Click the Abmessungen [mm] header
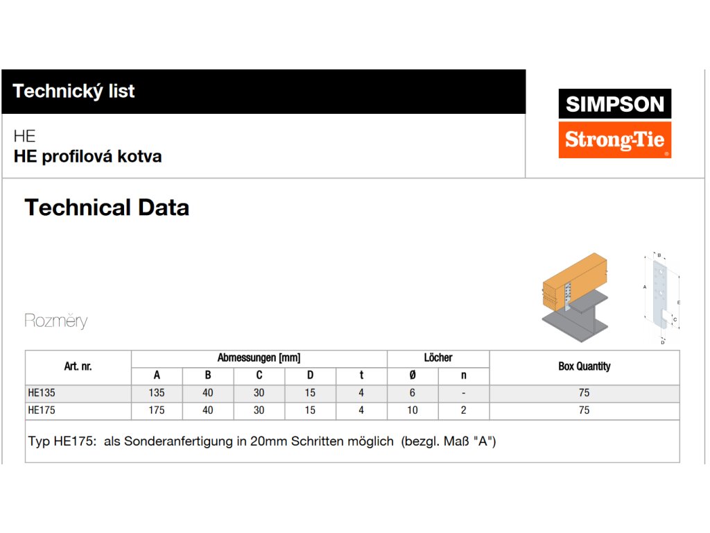This screenshot has width=710, height=533. 259,358
